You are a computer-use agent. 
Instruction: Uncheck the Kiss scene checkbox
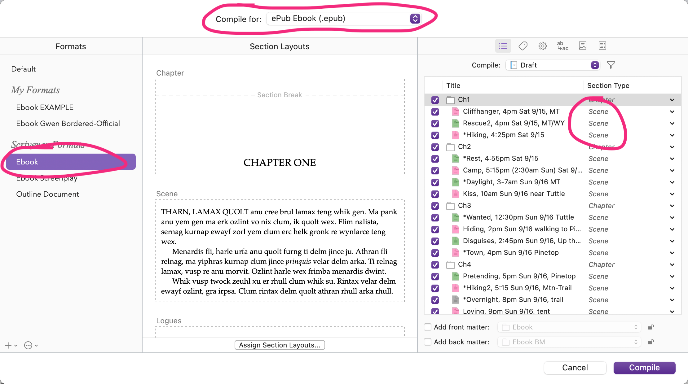click(x=435, y=194)
